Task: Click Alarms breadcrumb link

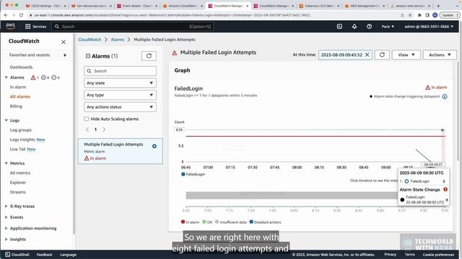Action: pos(118,40)
